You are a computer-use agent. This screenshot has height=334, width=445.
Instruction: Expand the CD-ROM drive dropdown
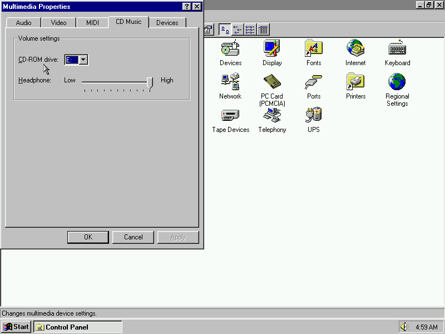[83, 60]
